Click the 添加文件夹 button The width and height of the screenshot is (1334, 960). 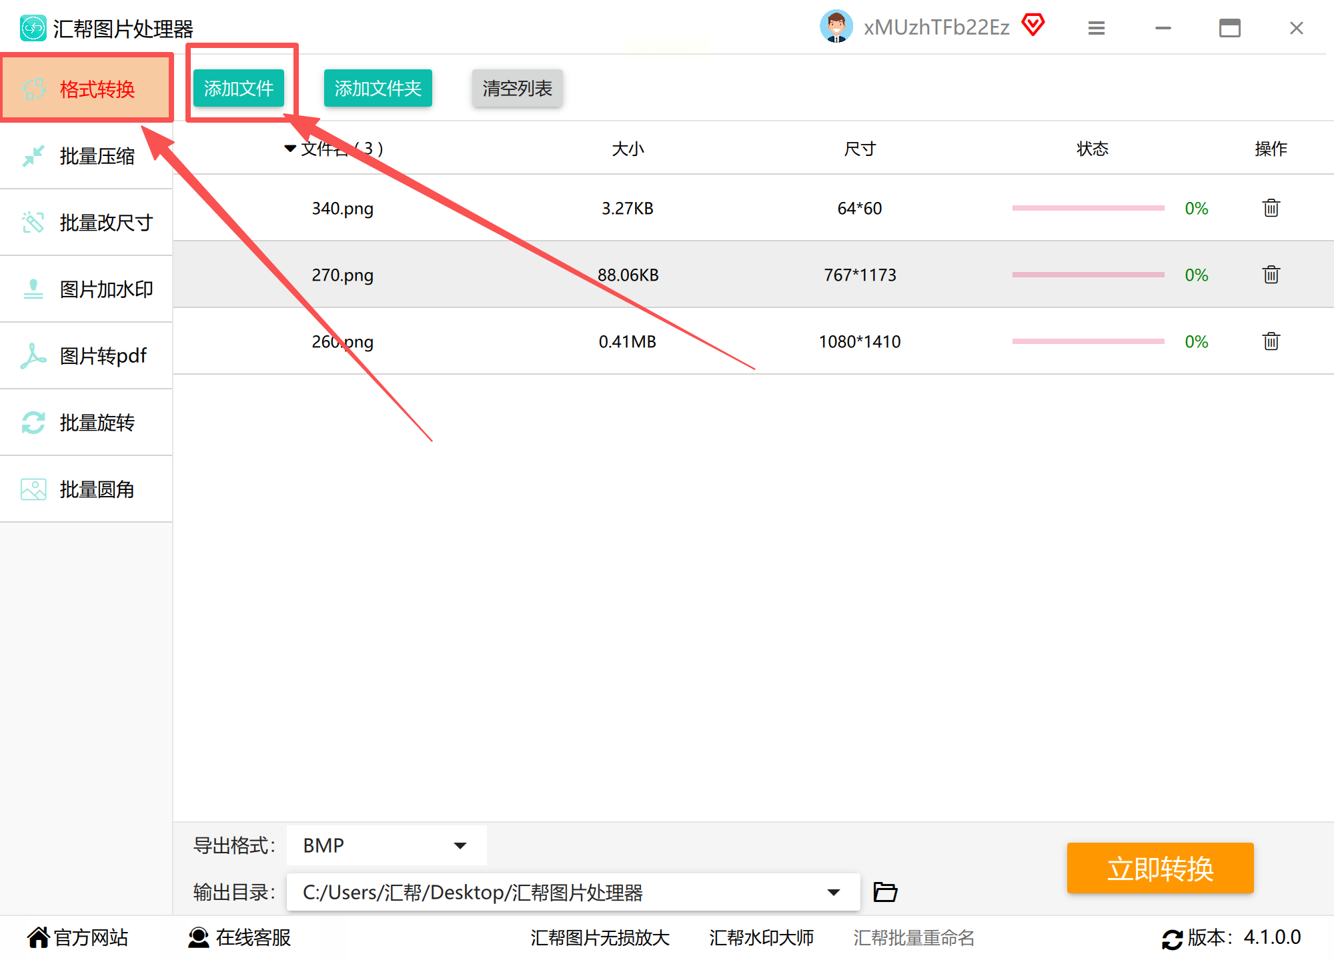click(378, 88)
